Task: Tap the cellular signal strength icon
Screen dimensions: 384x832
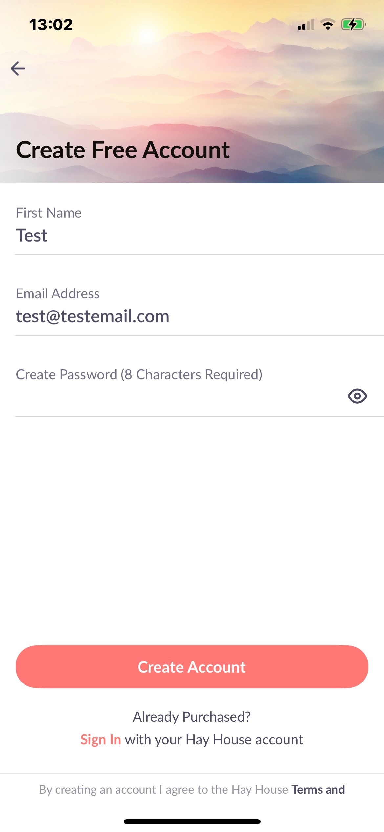Action: pos(306,25)
